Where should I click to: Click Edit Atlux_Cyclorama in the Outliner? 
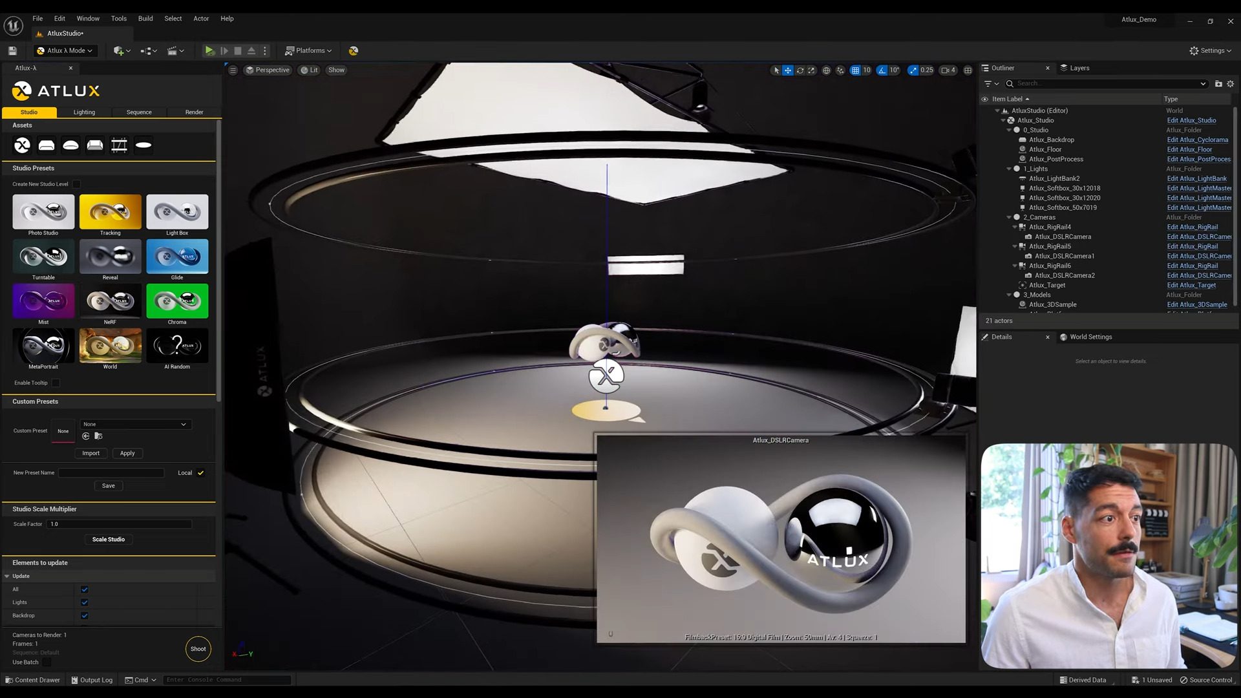click(x=1197, y=140)
